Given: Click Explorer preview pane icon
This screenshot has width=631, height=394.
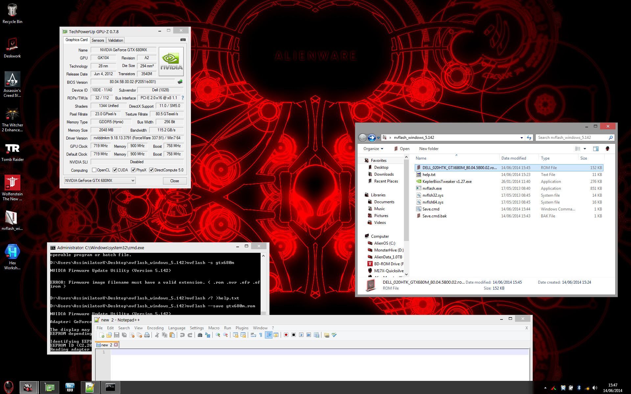Looking at the screenshot, I should tap(596, 149).
